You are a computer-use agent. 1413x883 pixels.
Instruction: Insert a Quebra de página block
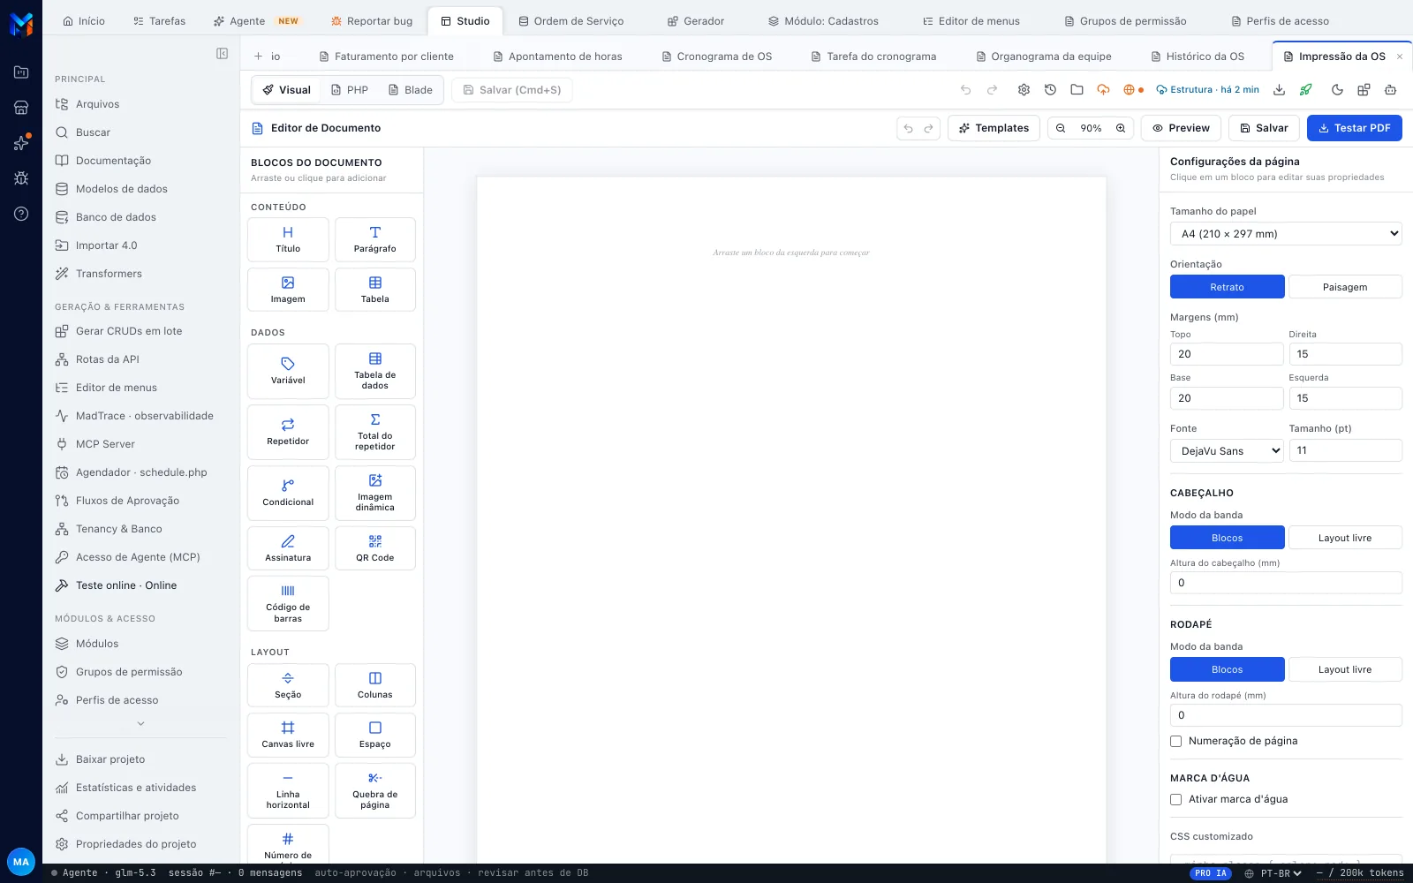375,790
